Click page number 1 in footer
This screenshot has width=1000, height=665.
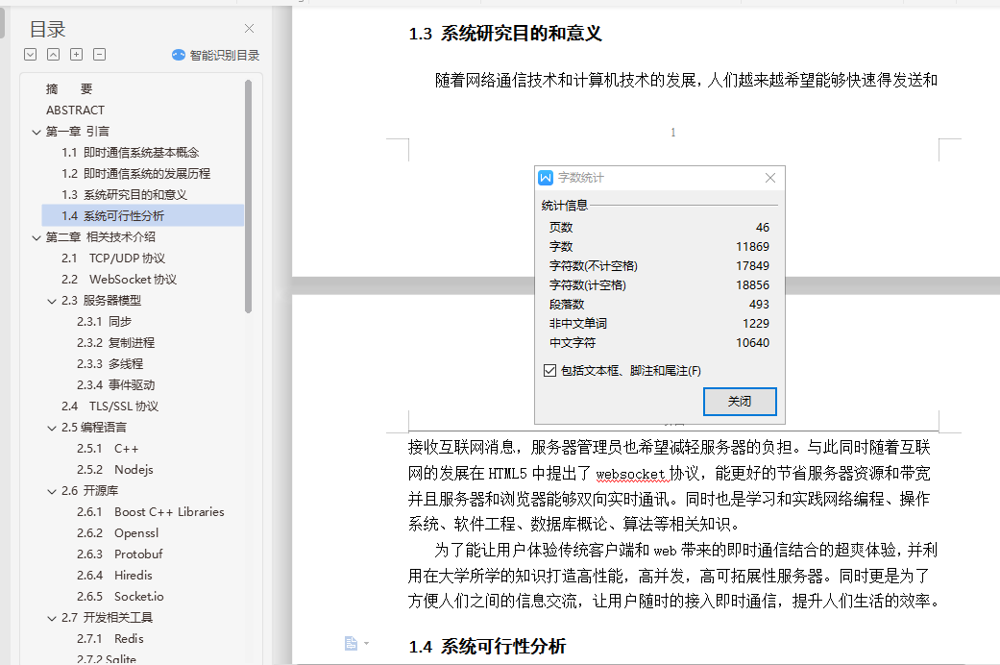pos(672,132)
